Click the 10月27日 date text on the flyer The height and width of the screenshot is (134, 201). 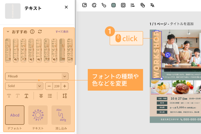179,99
